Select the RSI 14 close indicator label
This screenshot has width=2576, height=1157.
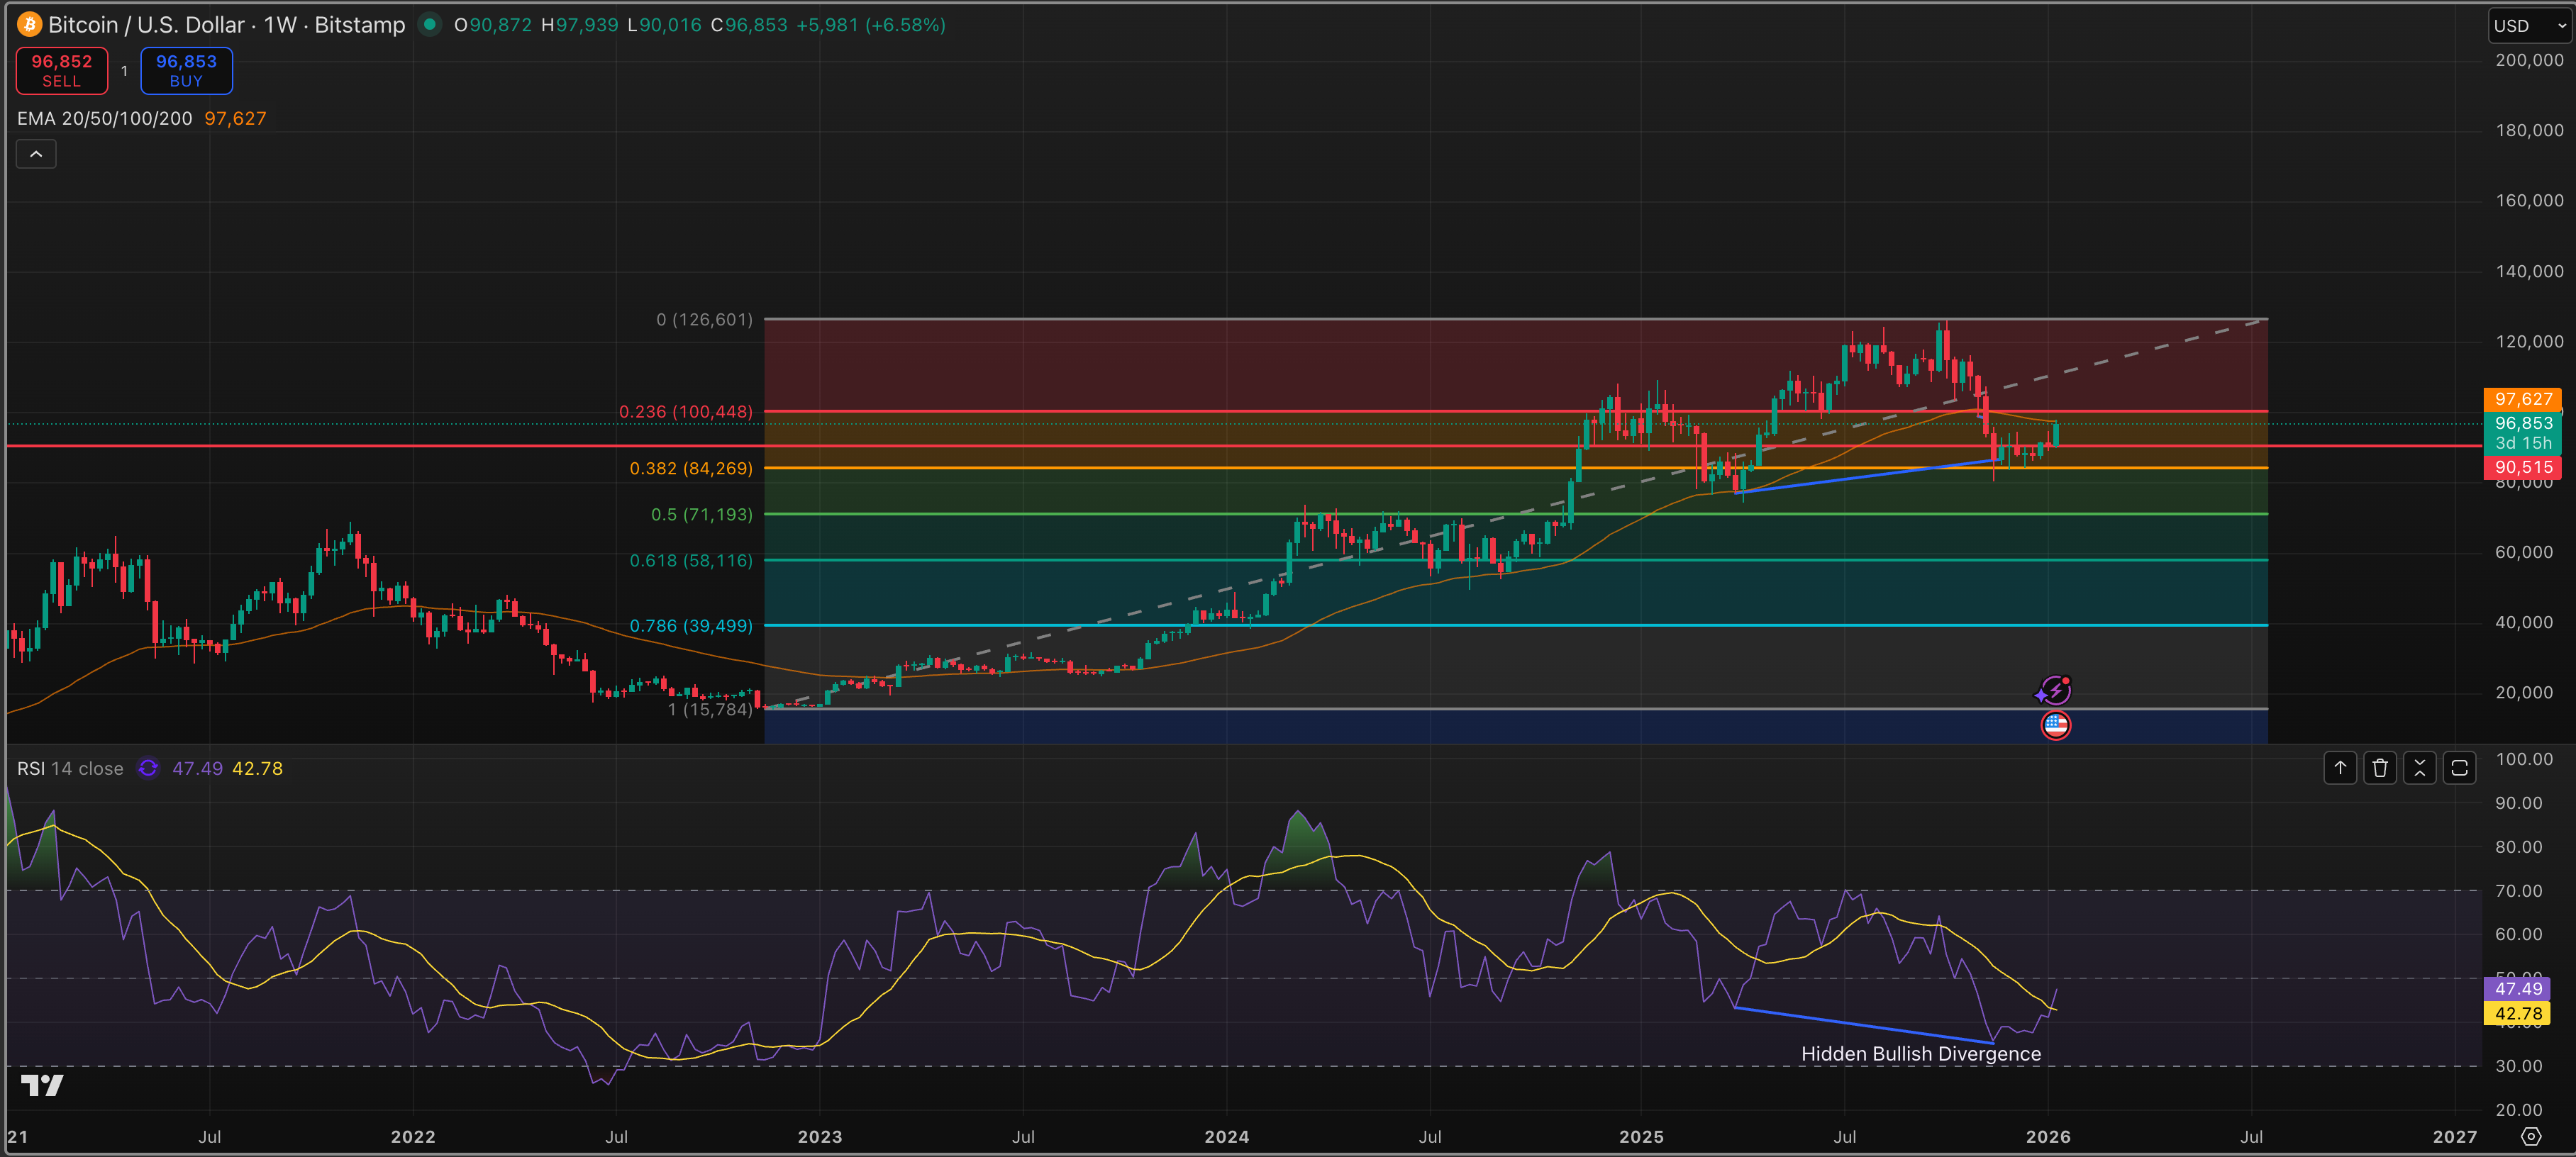click(70, 768)
